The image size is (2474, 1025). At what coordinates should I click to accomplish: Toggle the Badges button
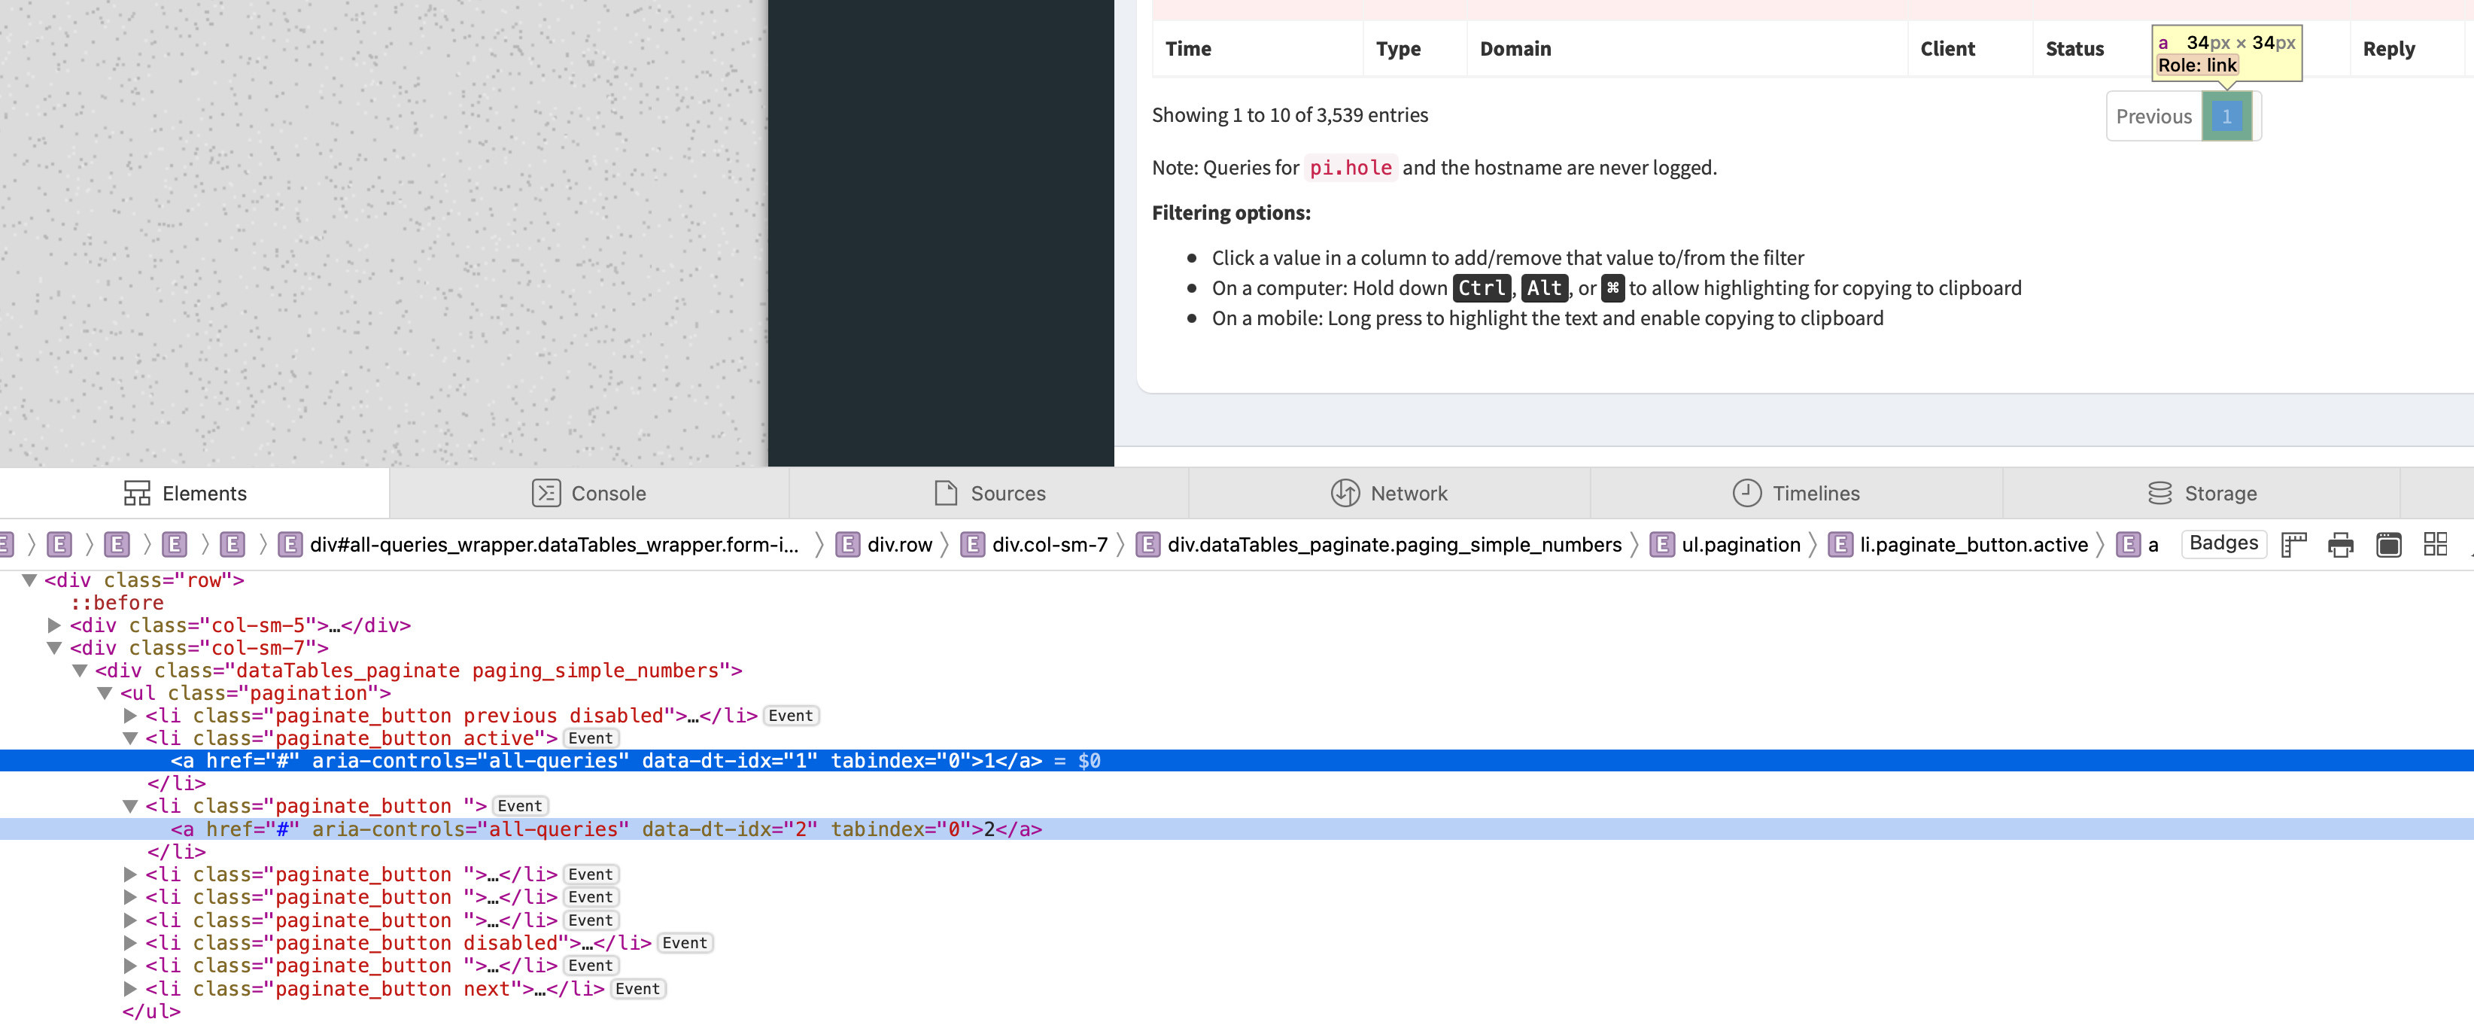2223,543
